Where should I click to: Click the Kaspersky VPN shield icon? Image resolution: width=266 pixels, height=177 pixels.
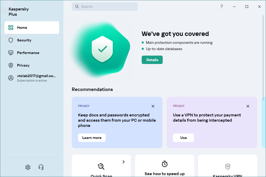coord(227,166)
